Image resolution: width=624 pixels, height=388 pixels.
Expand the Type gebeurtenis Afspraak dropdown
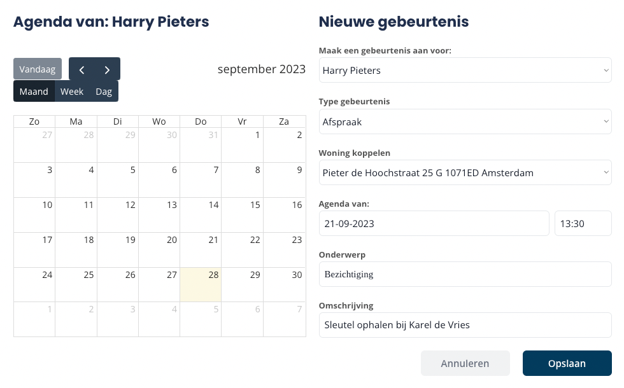pos(465,121)
